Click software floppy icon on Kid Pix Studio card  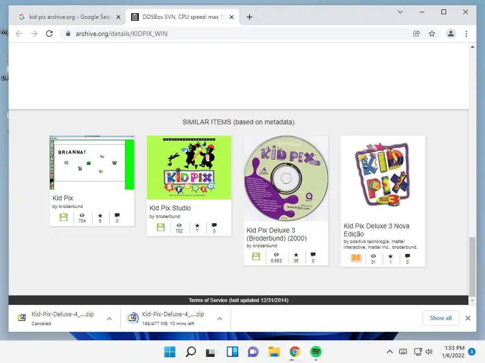pos(161,227)
